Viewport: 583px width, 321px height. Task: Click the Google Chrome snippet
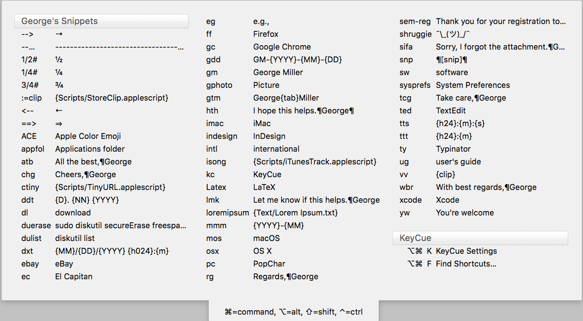(282, 47)
